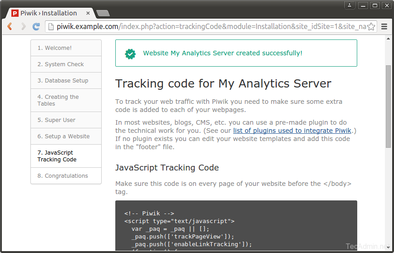Open step 3. Database Setup
The image size is (394, 253).
click(63, 81)
